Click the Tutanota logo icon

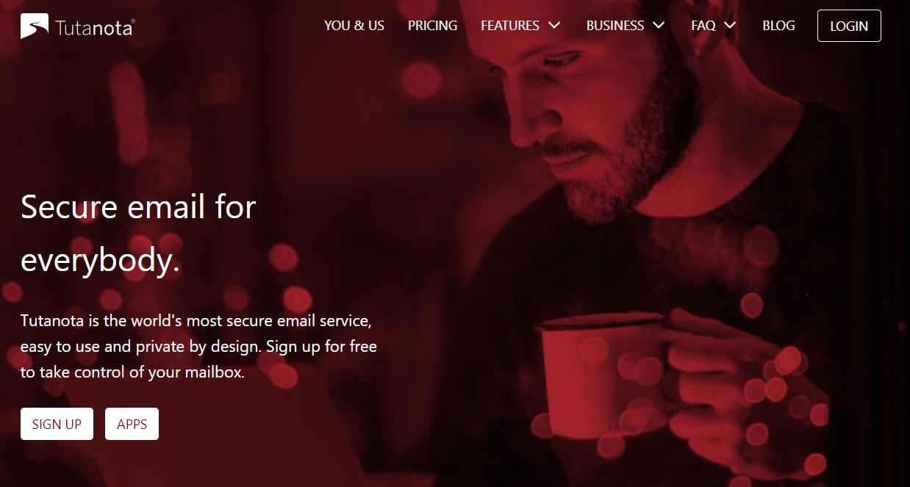click(35, 26)
